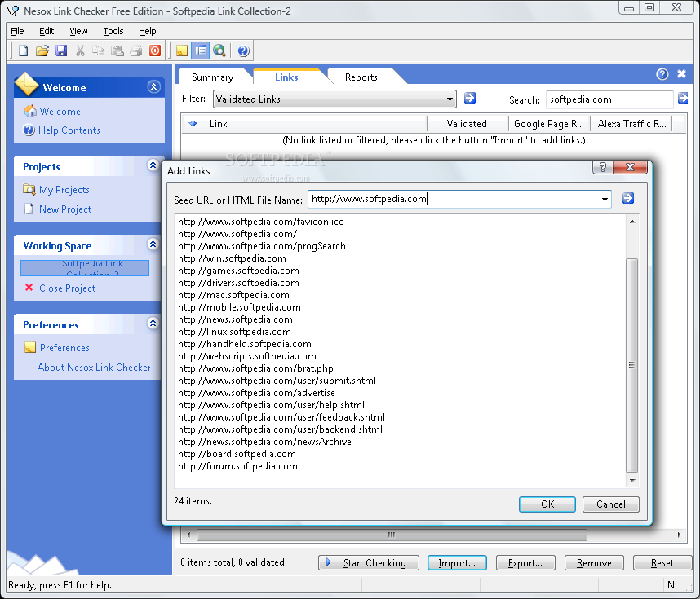Viewport: 700px width, 599px height.
Task: Click the Validated column header
Action: click(x=467, y=124)
